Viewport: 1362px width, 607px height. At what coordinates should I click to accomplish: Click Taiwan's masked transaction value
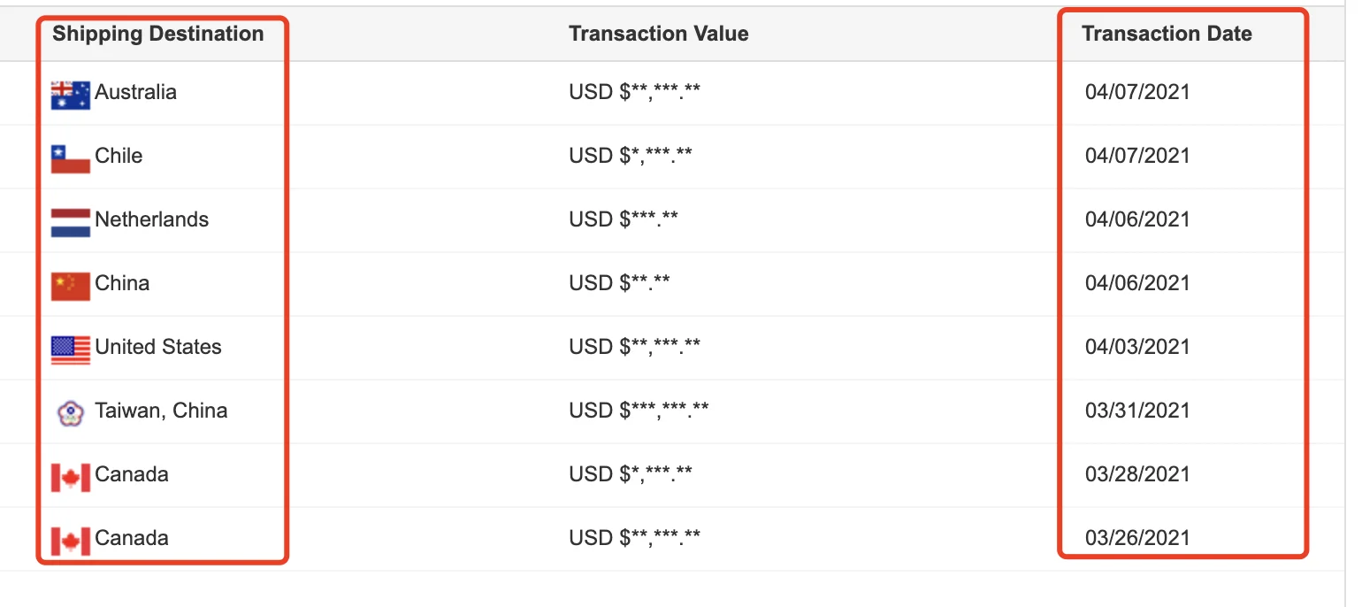click(x=639, y=411)
